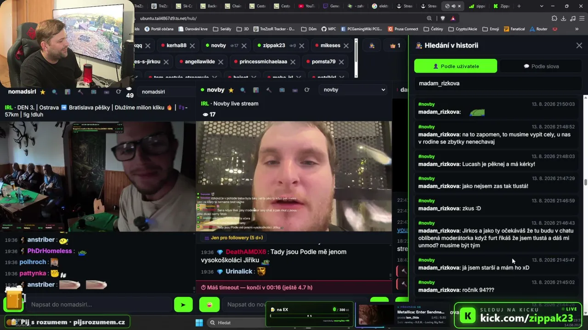Open the browser main hamburger menu

pos(581,18)
